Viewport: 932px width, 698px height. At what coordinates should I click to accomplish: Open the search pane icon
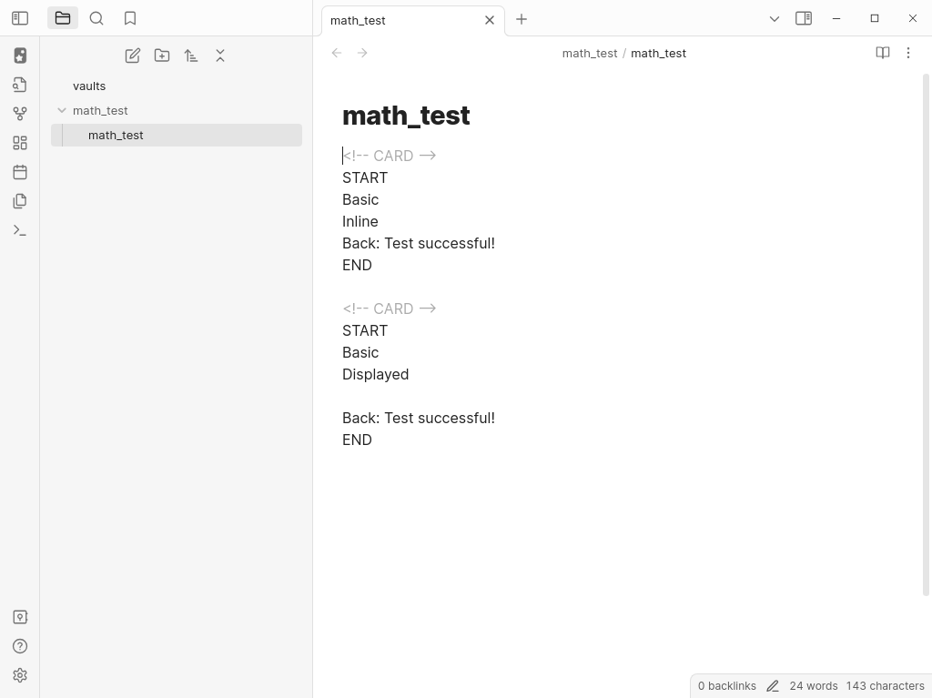pos(96,18)
